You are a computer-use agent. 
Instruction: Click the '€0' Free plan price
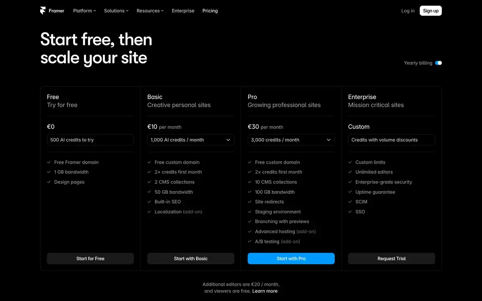pyautogui.click(x=51, y=126)
